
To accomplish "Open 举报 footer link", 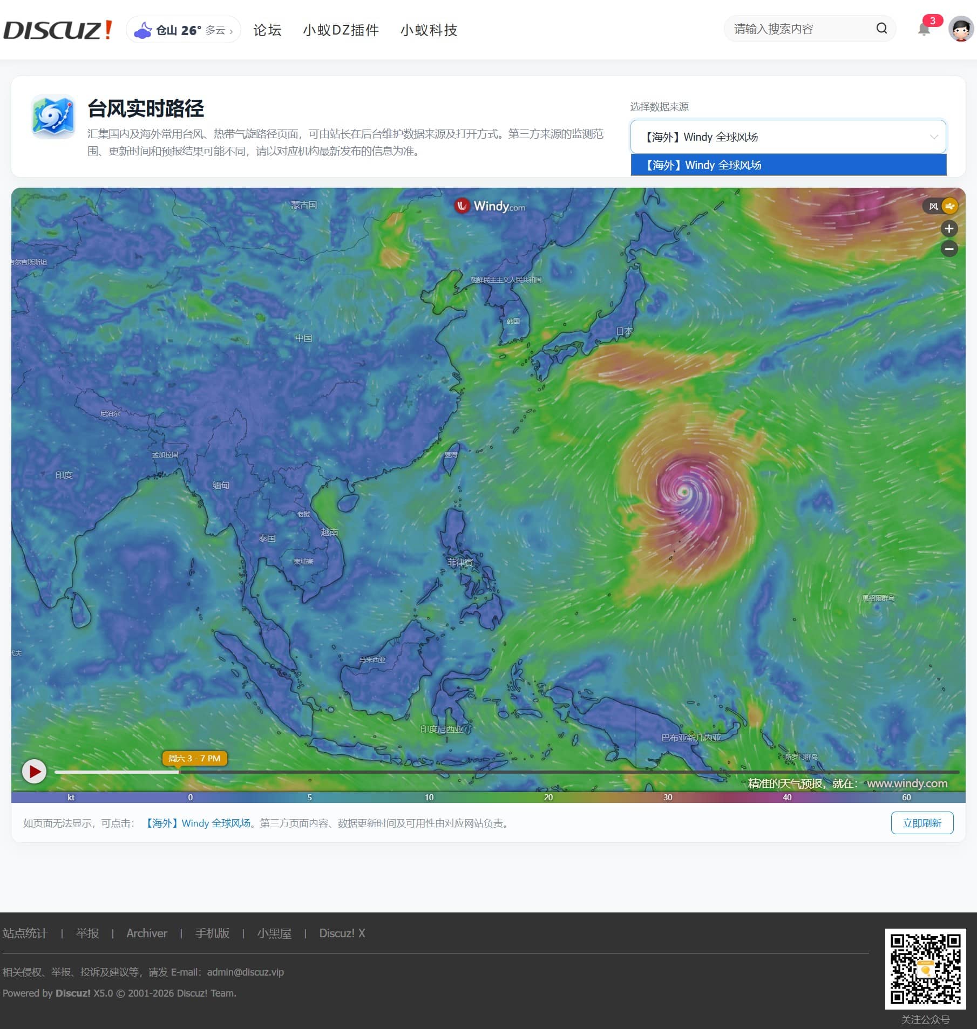I will tap(87, 933).
